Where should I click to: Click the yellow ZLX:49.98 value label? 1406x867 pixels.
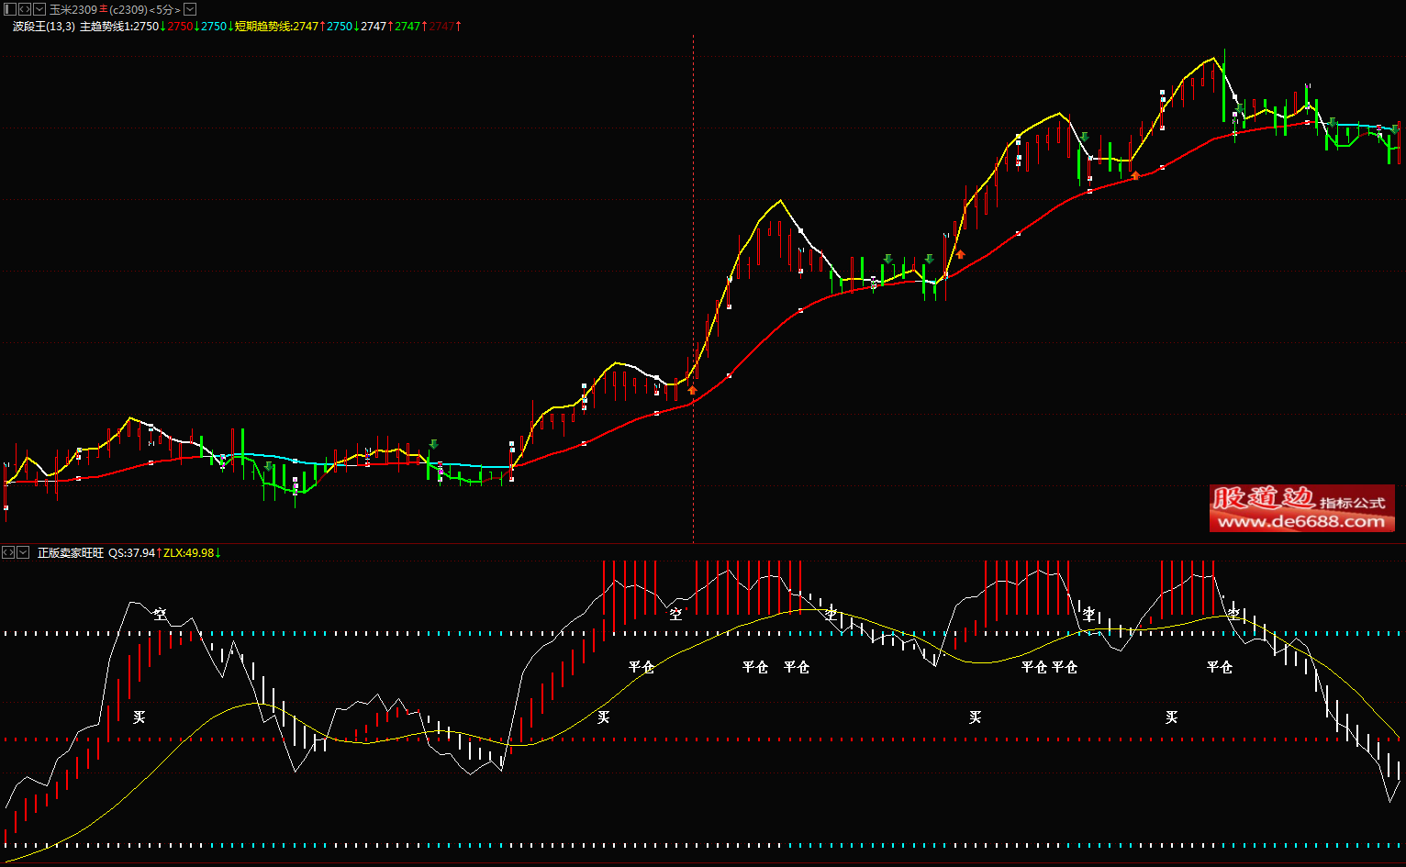coord(188,553)
